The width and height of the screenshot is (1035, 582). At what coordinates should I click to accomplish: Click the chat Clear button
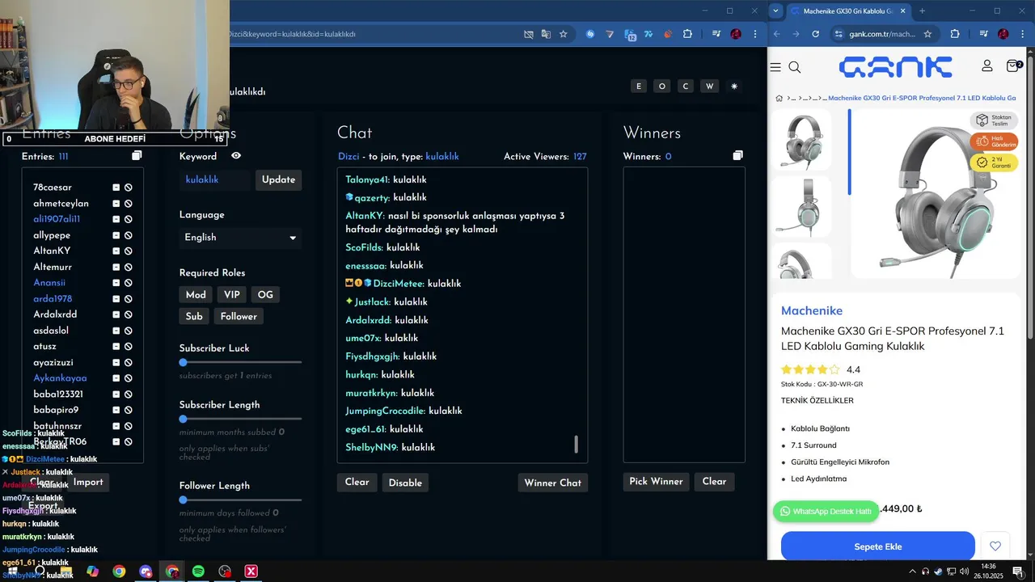click(x=357, y=483)
